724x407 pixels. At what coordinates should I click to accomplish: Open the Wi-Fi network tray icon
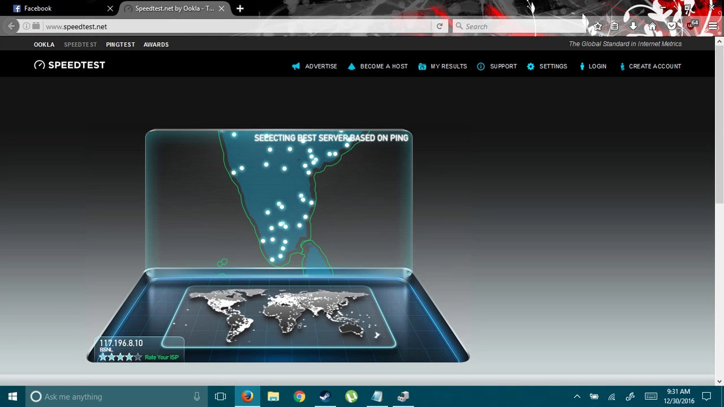pyautogui.click(x=612, y=396)
